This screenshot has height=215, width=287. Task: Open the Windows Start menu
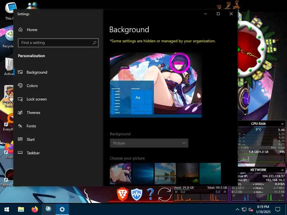coord(7,209)
